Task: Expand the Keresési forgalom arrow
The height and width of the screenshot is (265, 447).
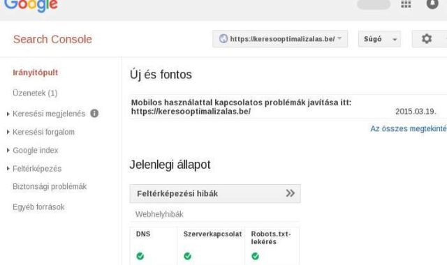Action: coord(8,132)
